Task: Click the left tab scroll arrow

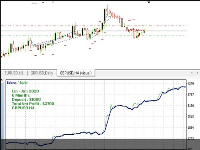Action: pyautogui.click(x=192, y=73)
